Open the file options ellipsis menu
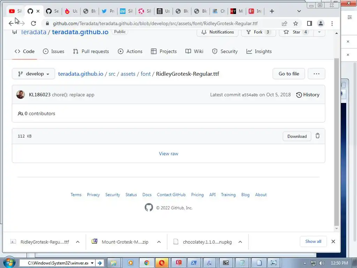Screen dimensions: 357x268 (x=317, y=74)
